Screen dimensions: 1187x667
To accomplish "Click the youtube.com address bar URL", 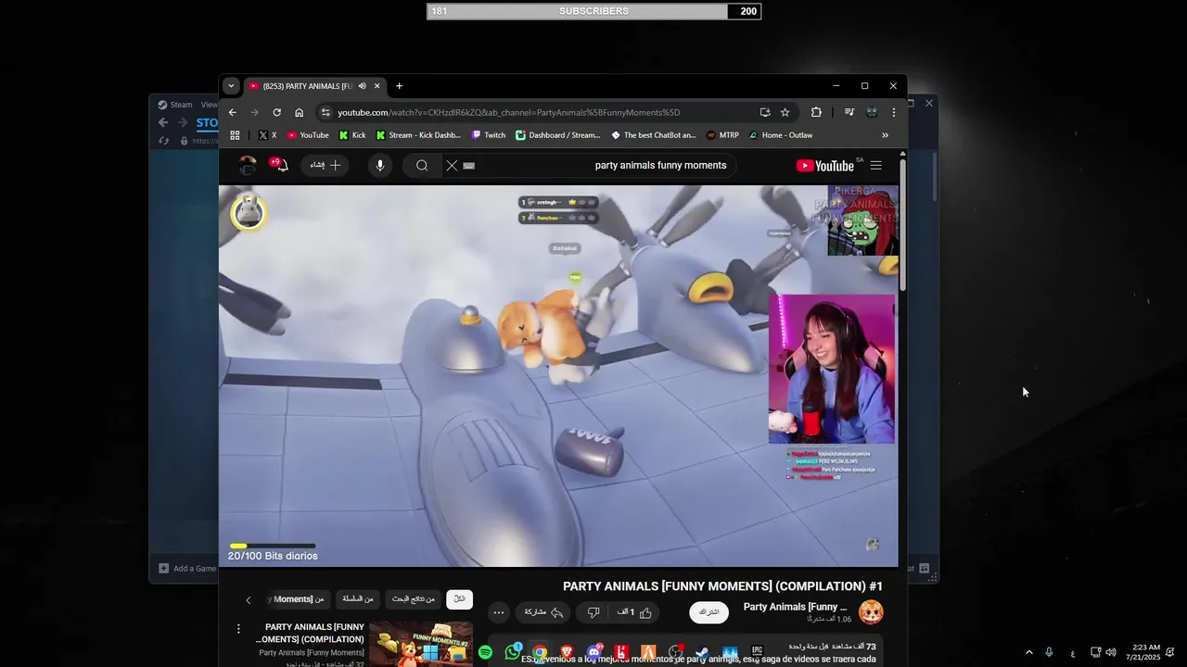I will [508, 112].
